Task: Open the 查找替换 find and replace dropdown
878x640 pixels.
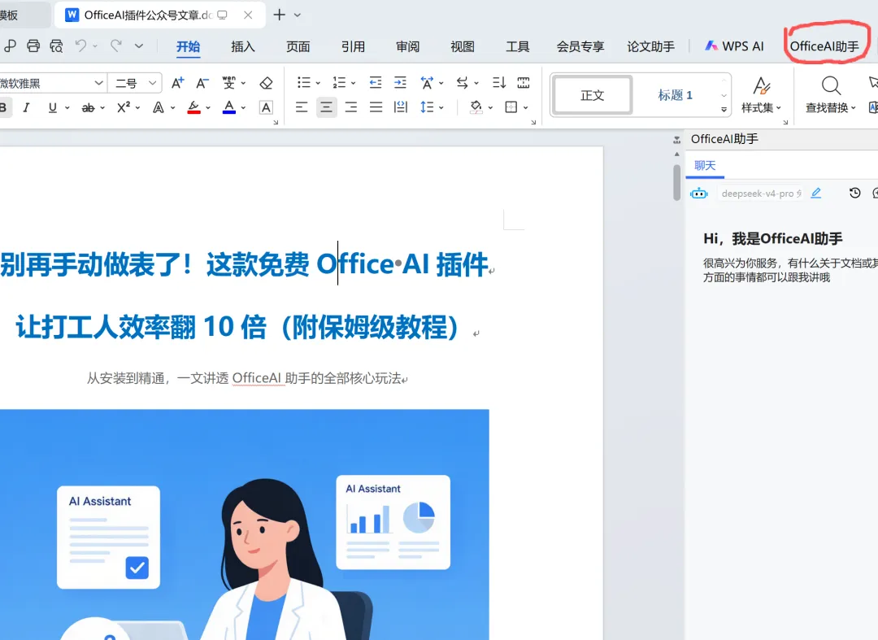Action: (830, 94)
